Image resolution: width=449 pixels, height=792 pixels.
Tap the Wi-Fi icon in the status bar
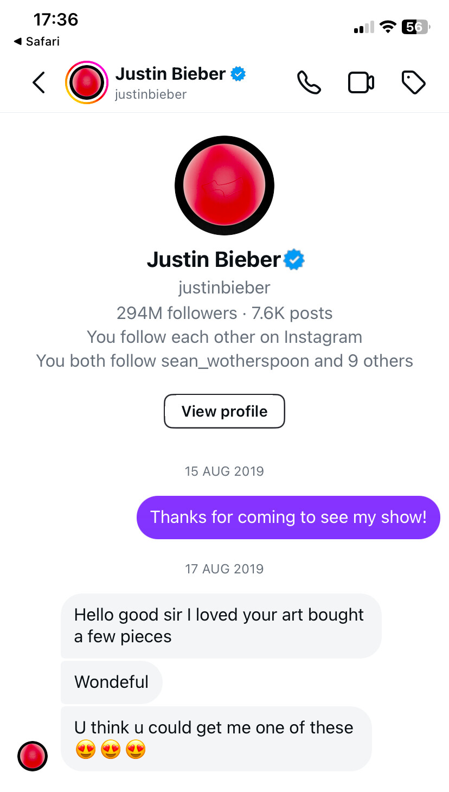(388, 27)
